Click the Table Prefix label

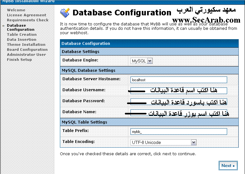76,130
